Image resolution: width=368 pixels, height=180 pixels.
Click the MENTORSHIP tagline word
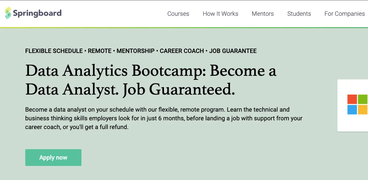tap(135, 51)
